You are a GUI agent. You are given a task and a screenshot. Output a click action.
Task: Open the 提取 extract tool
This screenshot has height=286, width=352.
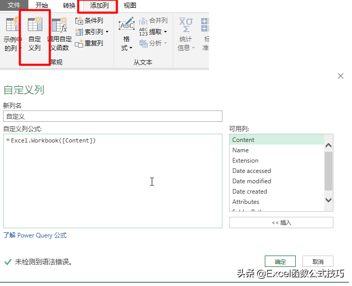click(150, 32)
